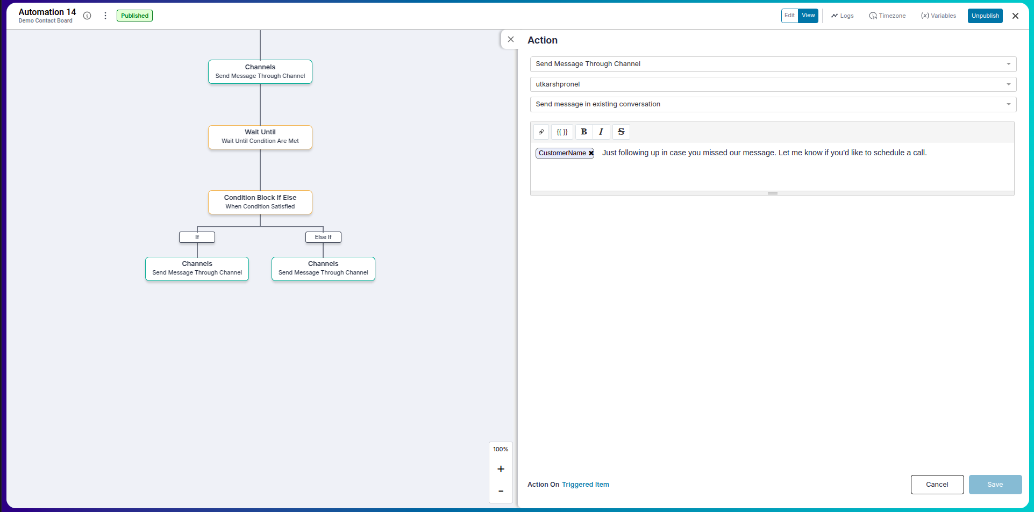The width and height of the screenshot is (1034, 512).
Task: Select the Channels node under Else If
Action: tap(323, 269)
